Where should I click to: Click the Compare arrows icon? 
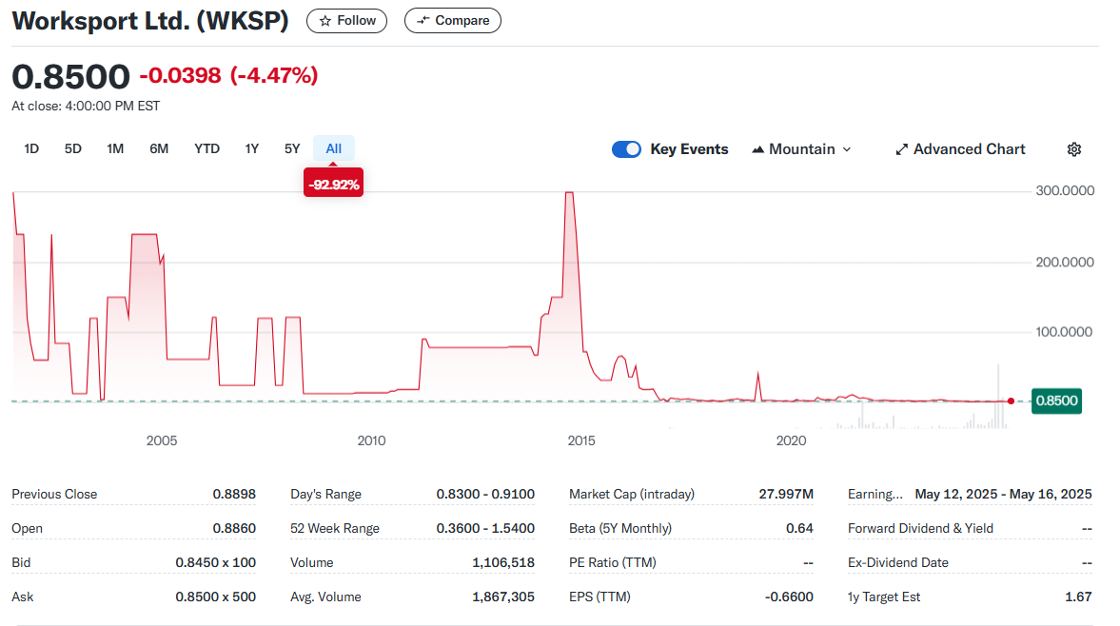coord(423,20)
